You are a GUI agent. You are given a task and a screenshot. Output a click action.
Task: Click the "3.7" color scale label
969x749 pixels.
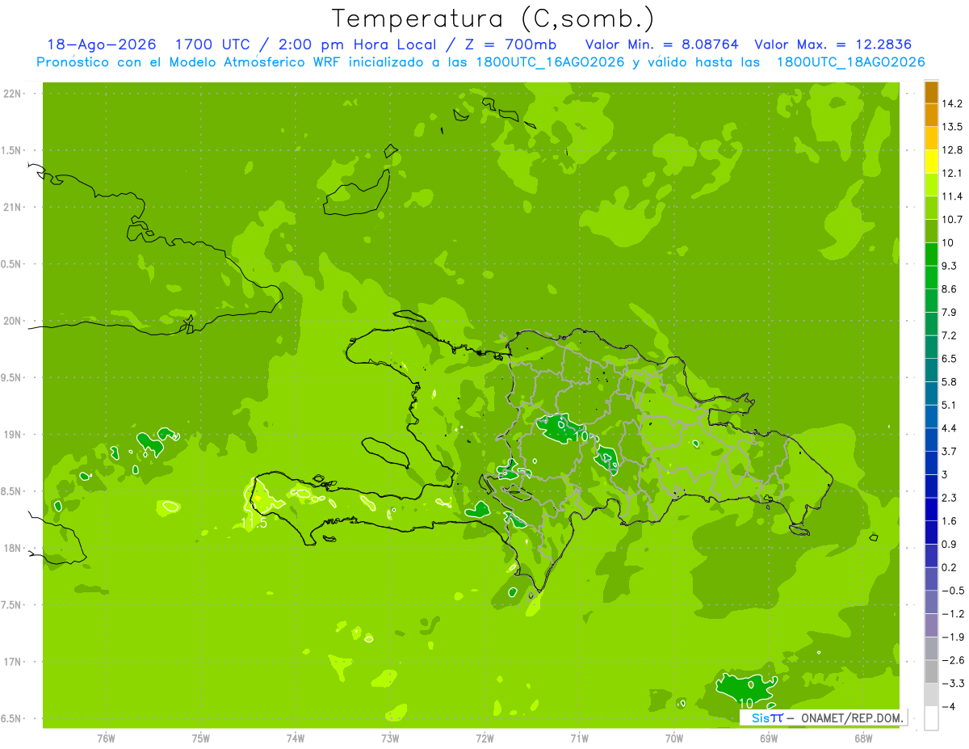[950, 451]
